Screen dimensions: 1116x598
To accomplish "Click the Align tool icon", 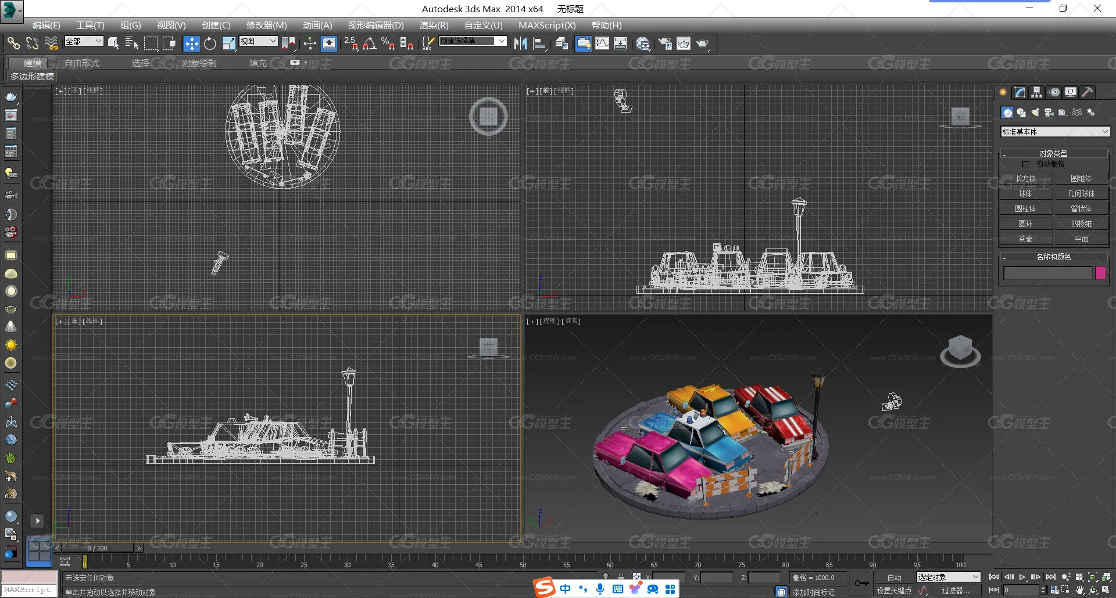I will [539, 44].
